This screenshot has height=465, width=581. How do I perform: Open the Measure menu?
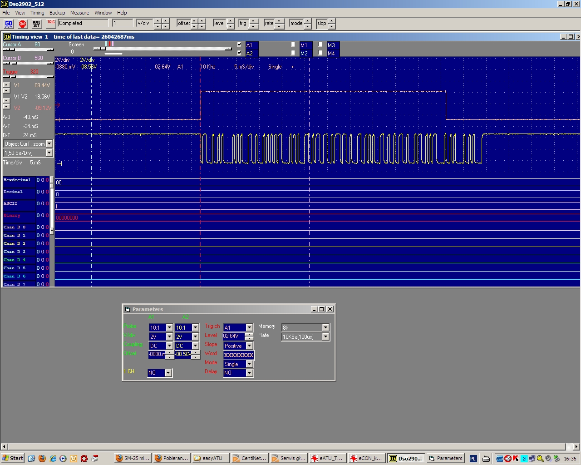(79, 13)
